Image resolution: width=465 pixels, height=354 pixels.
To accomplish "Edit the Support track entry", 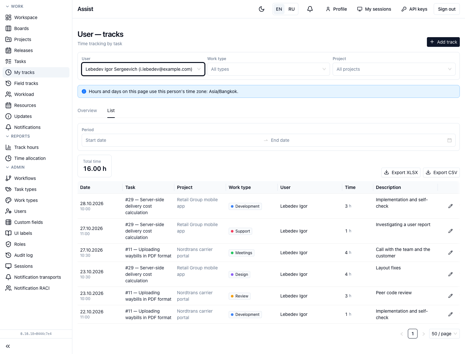I will (x=450, y=231).
